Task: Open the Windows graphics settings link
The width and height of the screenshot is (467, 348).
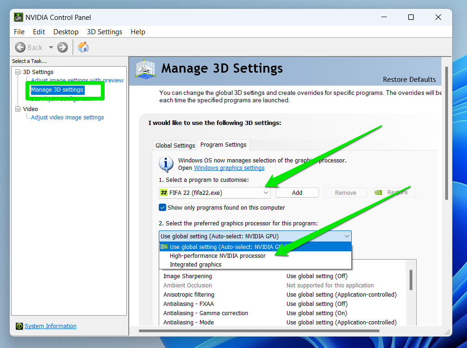Action: pos(229,168)
